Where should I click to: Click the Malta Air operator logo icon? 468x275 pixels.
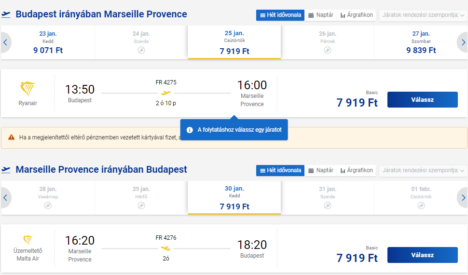click(x=28, y=240)
